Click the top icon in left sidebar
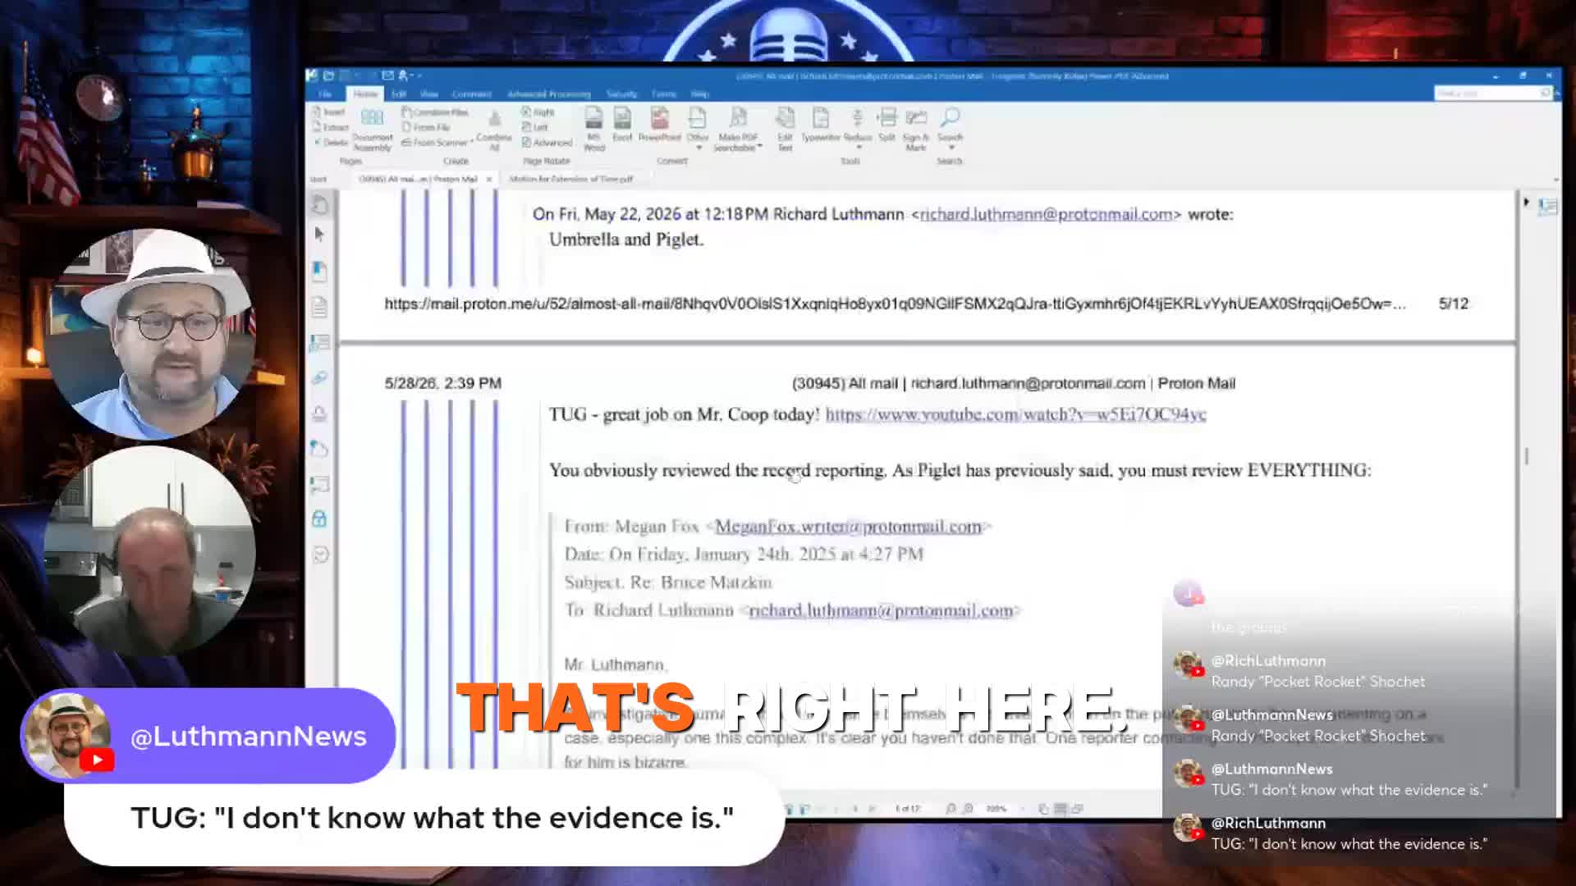 [x=319, y=205]
